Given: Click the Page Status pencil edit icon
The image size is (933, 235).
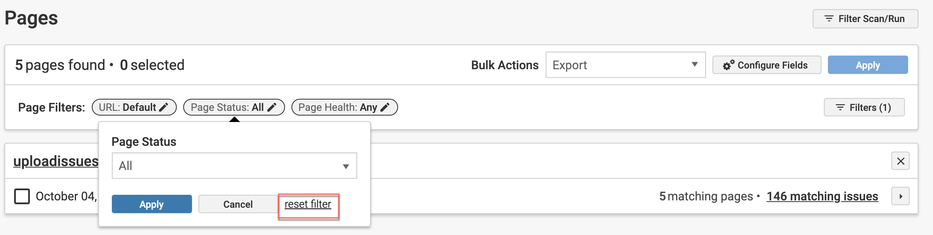Looking at the screenshot, I should click(x=272, y=107).
